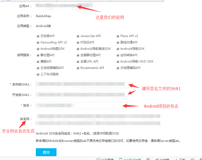Toggle the 上下车点服务 checkbox

coord(38,75)
